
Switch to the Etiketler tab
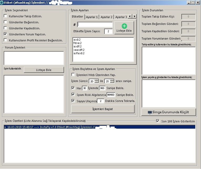pyautogui.click(x=77, y=17)
